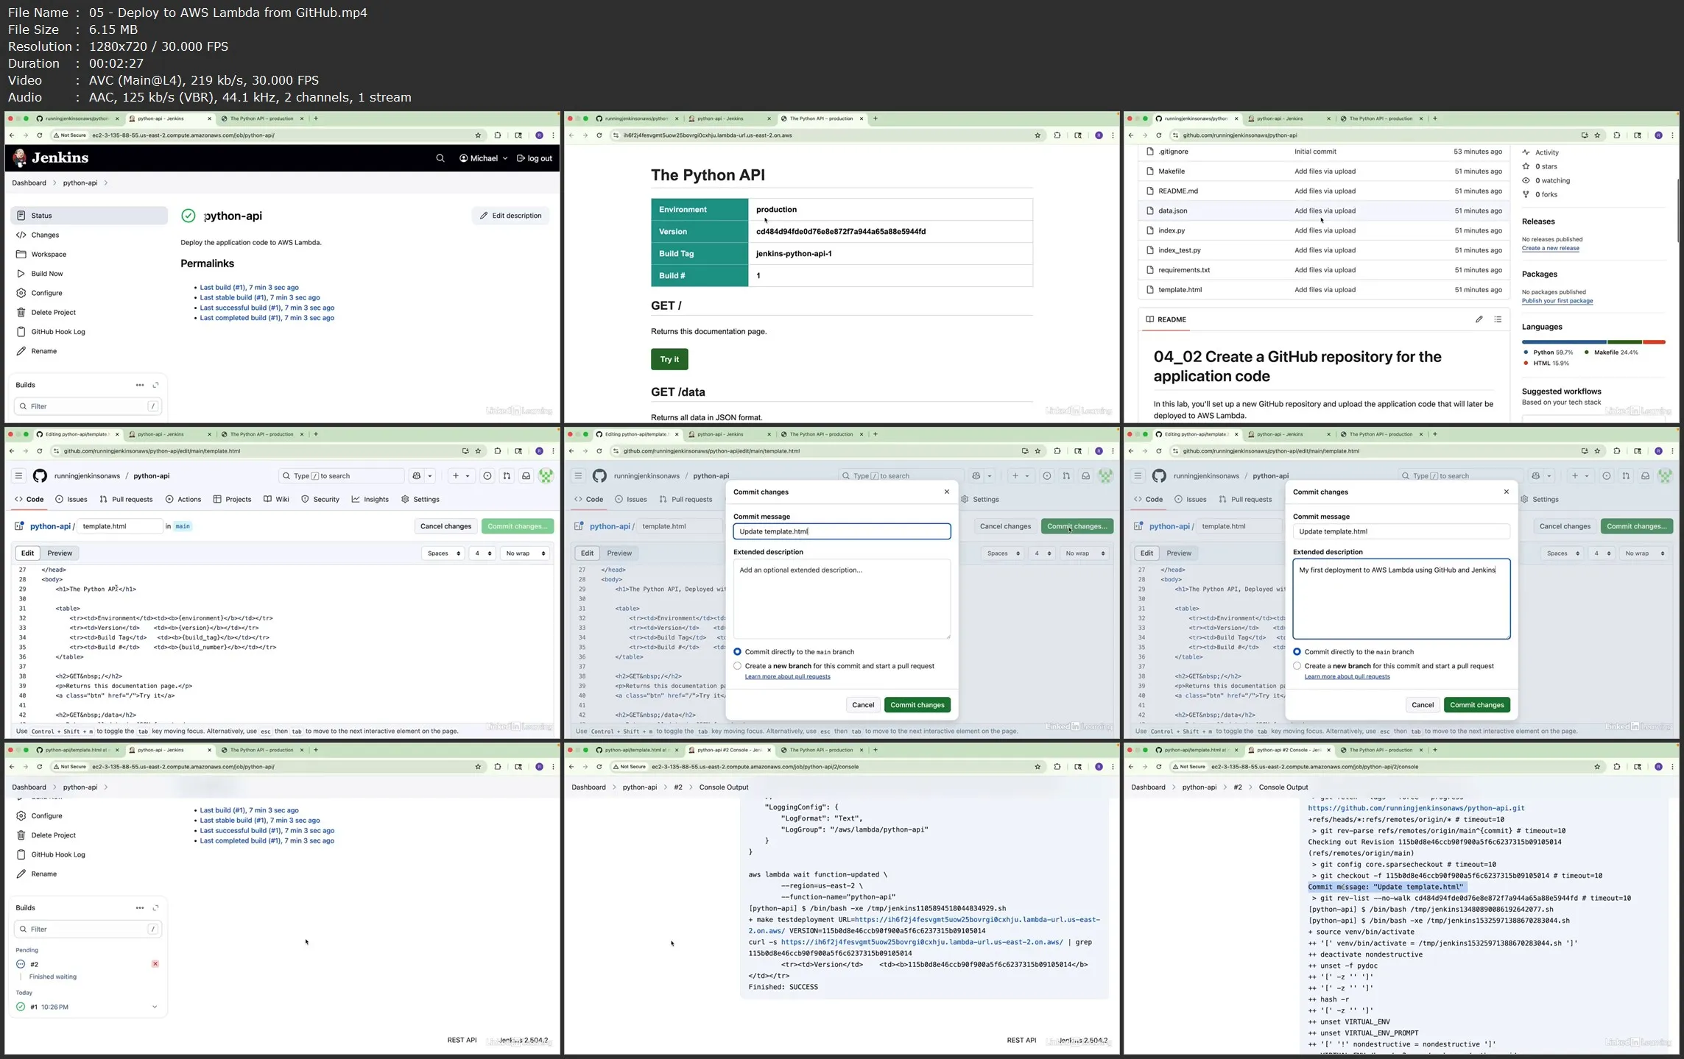The image size is (1684, 1059).
Task: Close the Commit changes dialog with the empty description
Action: (947, 492)
